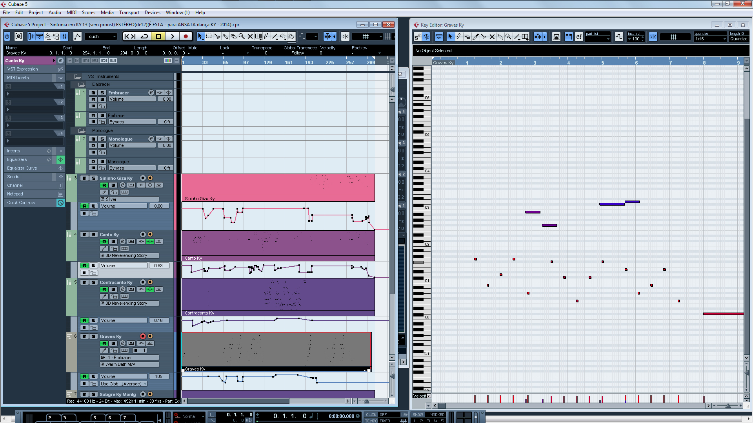
Task: Open the Touch automation mode dropdown
Action: (x=101, y=36)
